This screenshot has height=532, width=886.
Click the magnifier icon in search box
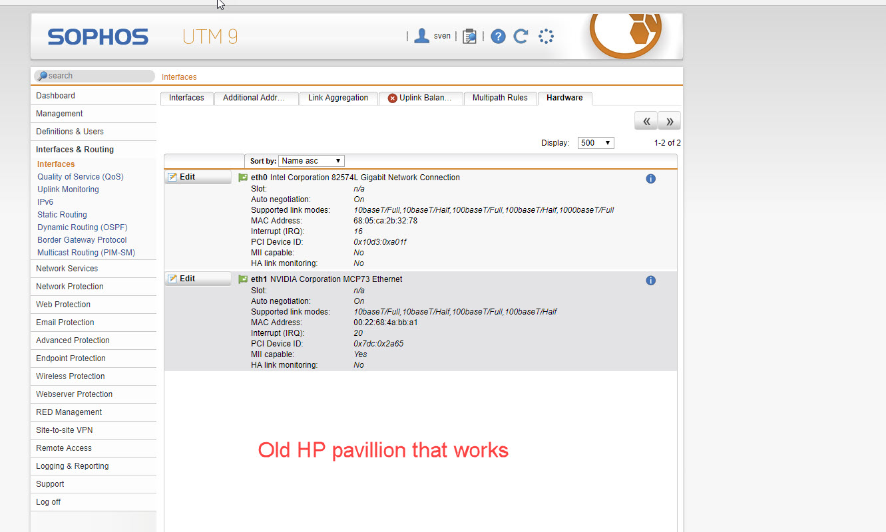click(43, 76)
